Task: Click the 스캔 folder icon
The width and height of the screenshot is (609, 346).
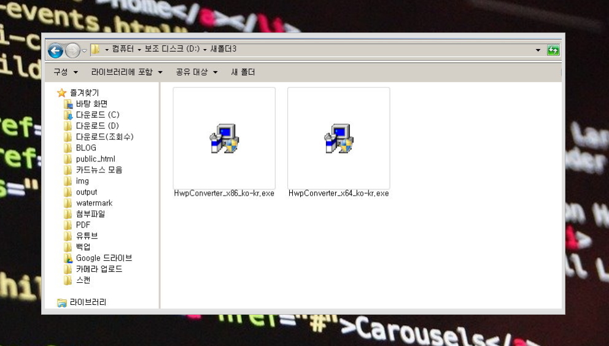Action: [68, 280]
